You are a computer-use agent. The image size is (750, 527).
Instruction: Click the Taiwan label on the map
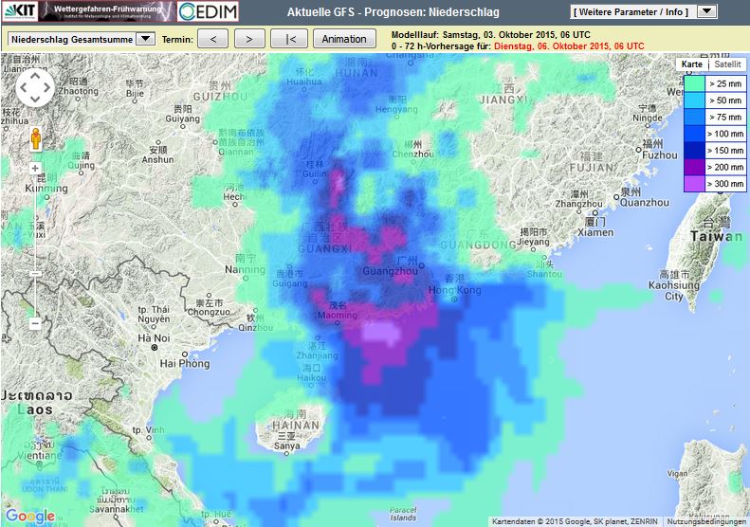717,236
